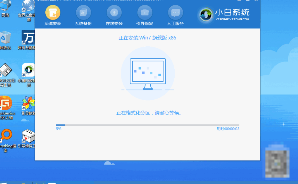Image resolution: width=298 pixels, height=184 pixels.
Task: Click the 正在安装:Win7 旗舰版 x86 text
Action: point(147,38)
